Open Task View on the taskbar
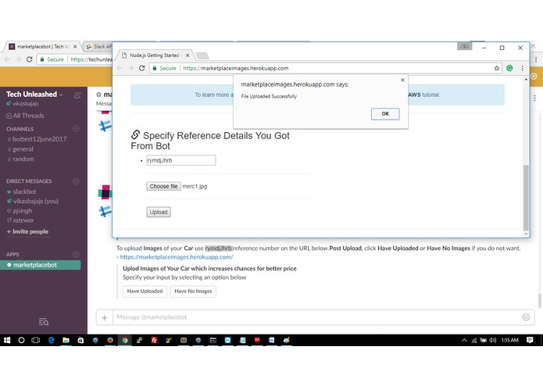This screenshot has height=386, width=543. pos(36,341)
